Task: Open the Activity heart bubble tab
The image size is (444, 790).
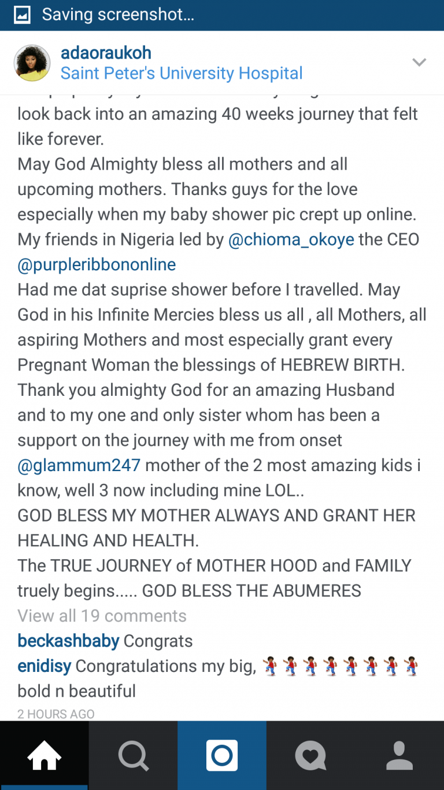Action: pyautogui.click(x=310, y=755)
